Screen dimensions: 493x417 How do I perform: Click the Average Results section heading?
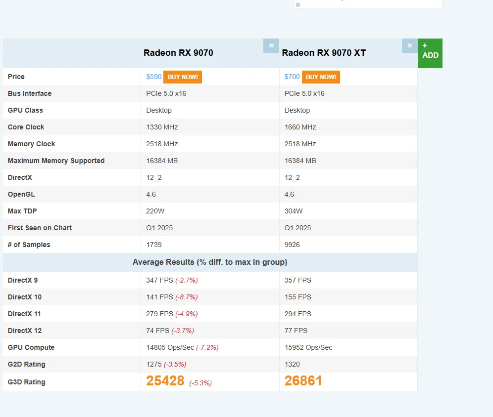point(210,262)
